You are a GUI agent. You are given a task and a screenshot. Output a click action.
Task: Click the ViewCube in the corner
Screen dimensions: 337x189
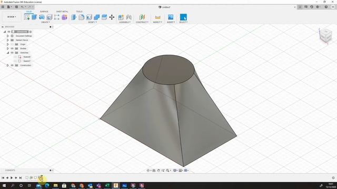click(x=325, y=36)
